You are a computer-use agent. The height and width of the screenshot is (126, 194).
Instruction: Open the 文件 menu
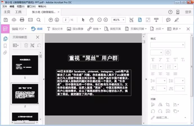click(x=4, y=6)
